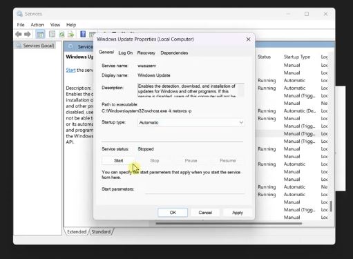Open the File menu

[x=21, y=25]
